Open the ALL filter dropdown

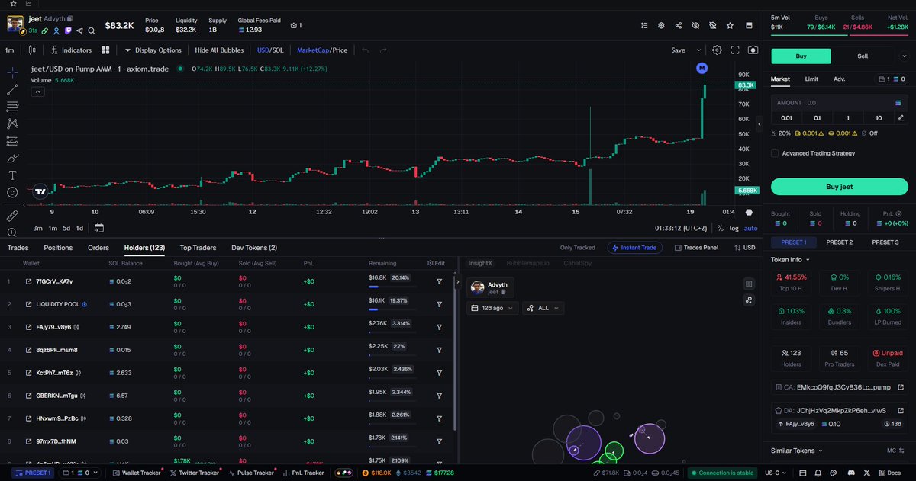click(x=543, y=308)
